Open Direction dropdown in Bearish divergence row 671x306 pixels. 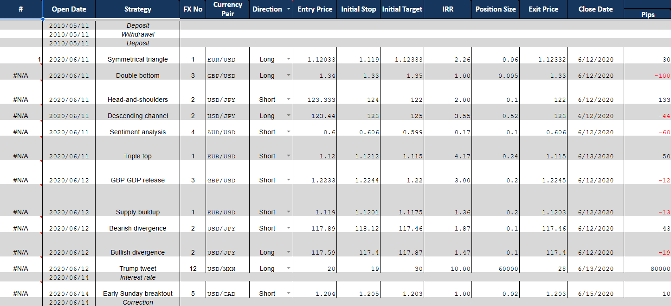tap(289, 228)
